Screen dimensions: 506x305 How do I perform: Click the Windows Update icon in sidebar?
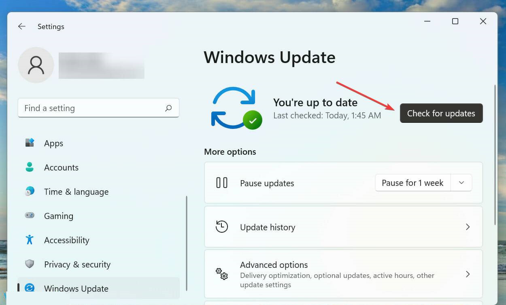(30, 288)
